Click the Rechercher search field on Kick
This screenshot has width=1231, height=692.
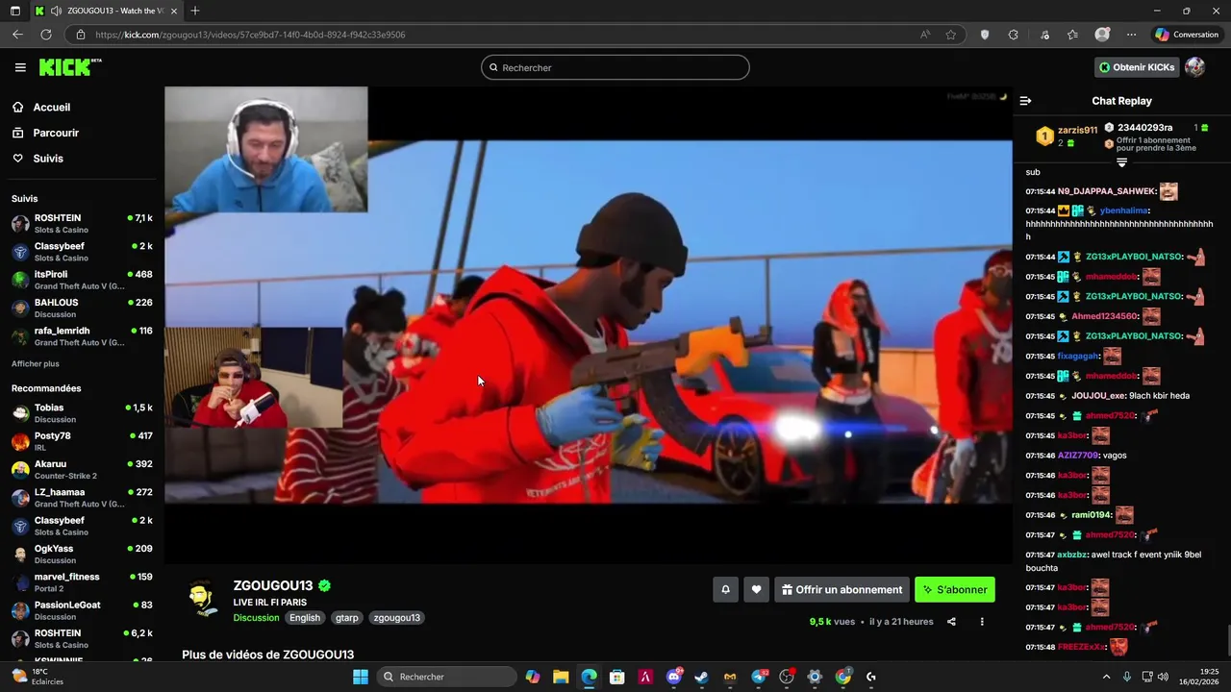coord(615,67)
